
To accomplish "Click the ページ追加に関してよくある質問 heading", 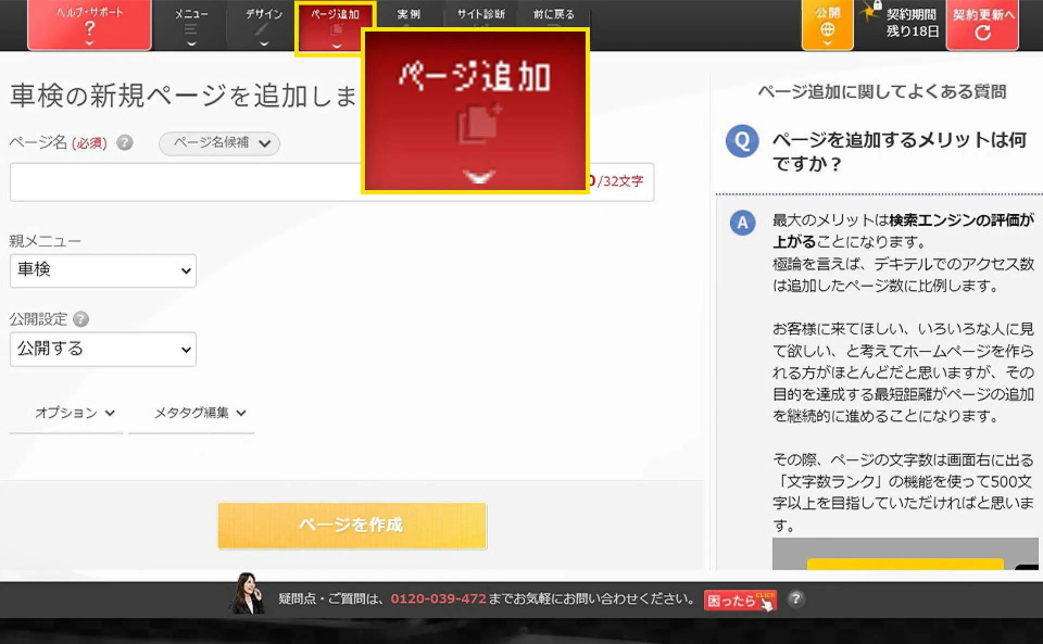I will click(x=882, y=92).
